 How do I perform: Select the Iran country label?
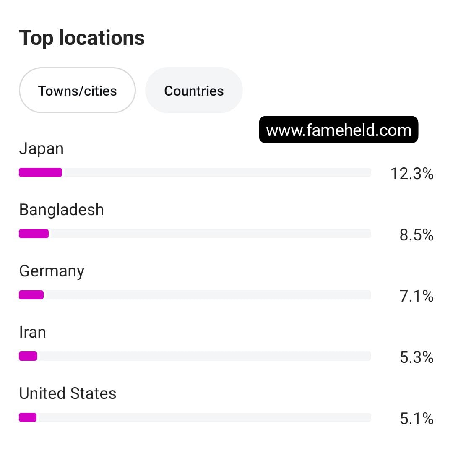click(33, 332)
